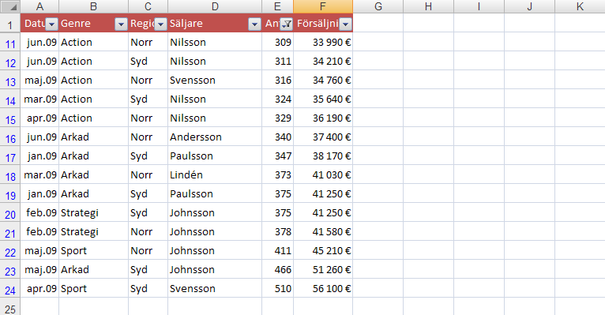Click the apr.09 date in row 24
Screen dimensions: 605x315
[39, 287]
